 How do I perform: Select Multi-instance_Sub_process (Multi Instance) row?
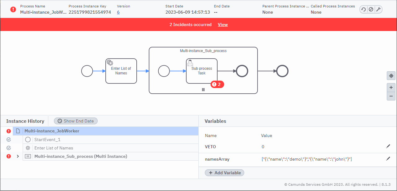click(110, 157)
